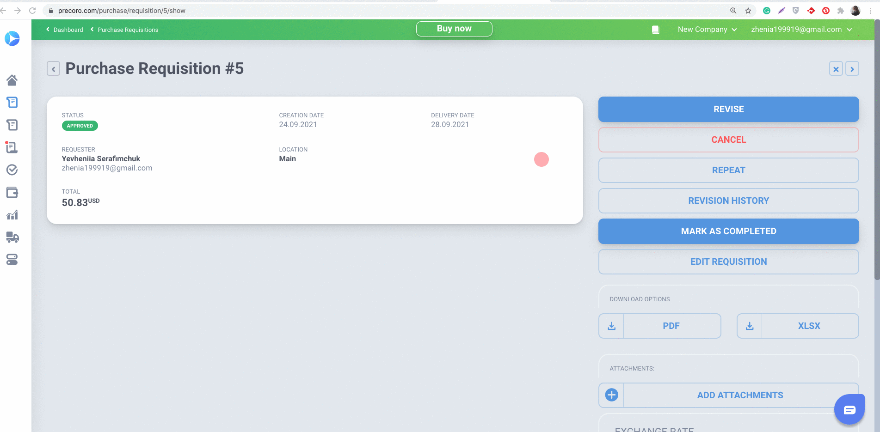The height and width of the screenshot is (432, 880).
Task: Return to Purchase Requisitions breadcrumb
Action: (x=127, y=29)
